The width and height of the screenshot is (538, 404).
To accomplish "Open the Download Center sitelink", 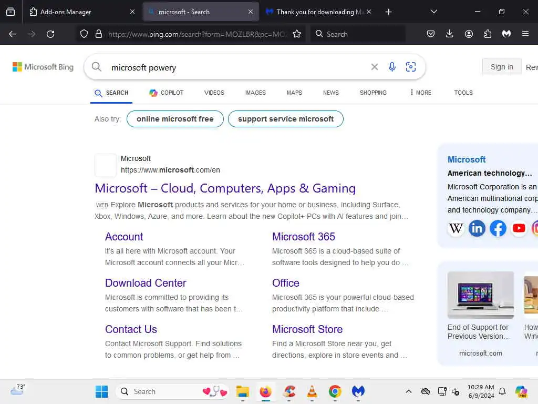I will 146,283.
